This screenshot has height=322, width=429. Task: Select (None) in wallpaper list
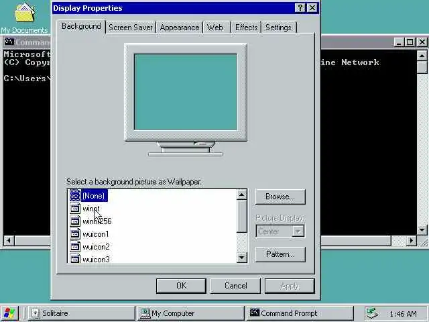pyautogui.click(x=94, y=196)
